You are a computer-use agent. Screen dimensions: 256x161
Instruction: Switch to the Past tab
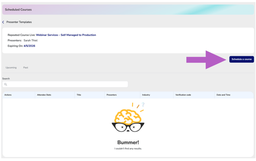[26, 67]
